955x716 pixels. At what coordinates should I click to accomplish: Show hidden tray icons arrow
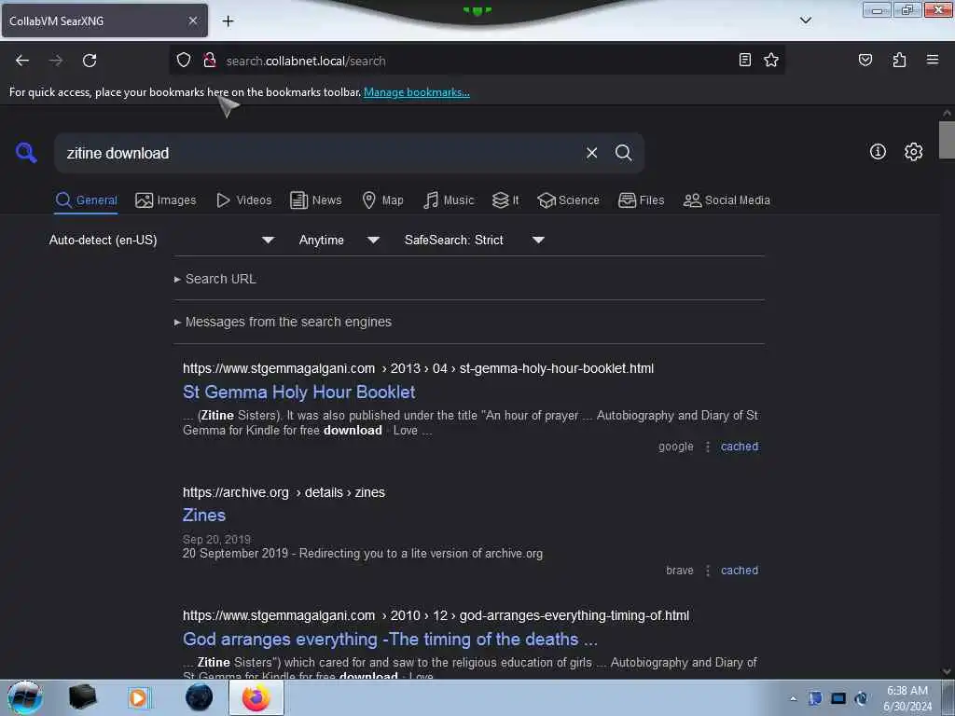pyautogui.click(x=793, y=698)
